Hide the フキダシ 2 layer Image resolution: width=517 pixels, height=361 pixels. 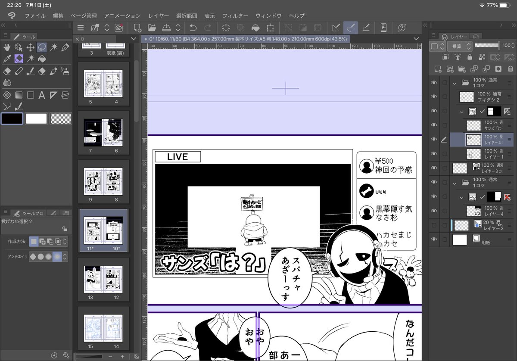[x=434, y=96]
